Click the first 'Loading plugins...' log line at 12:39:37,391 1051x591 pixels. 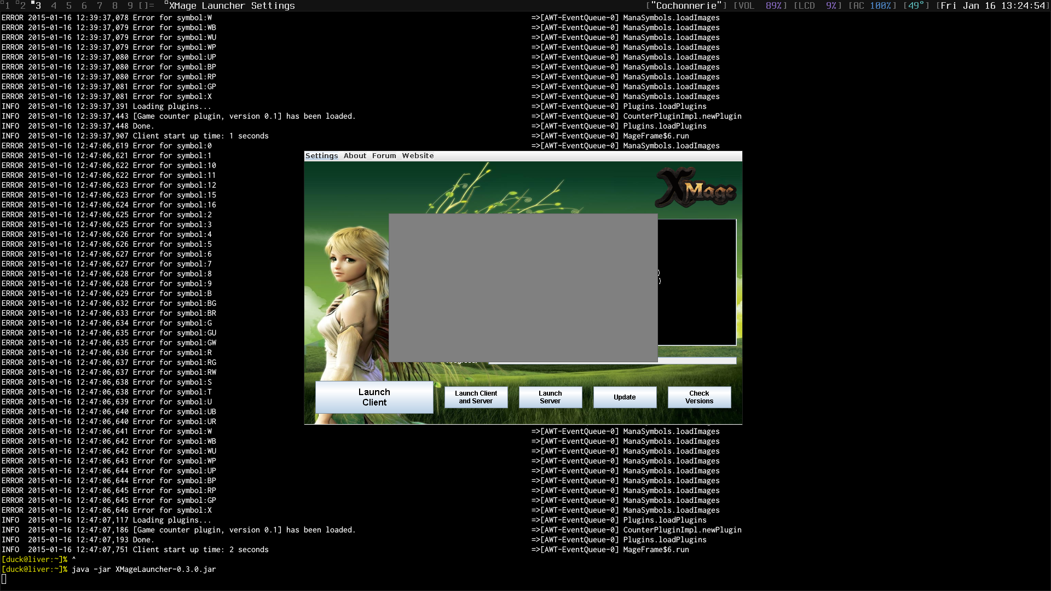point(172,107)
